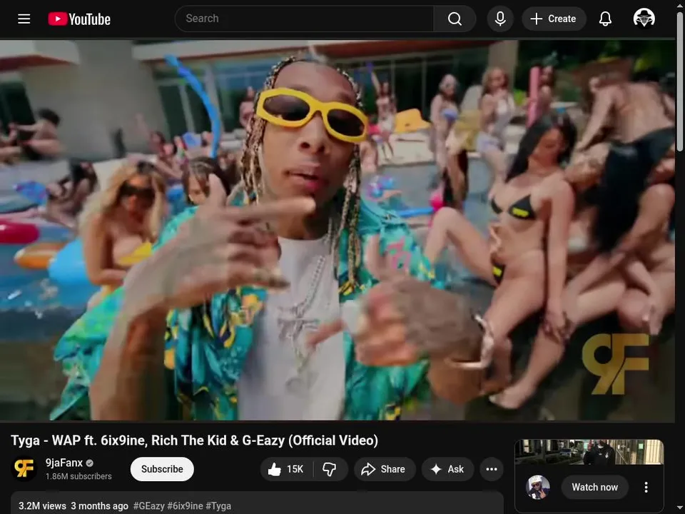Viewport: 685px width, 514px height.
Task: Click the #6ix9ine hashtag
Action: (x=186, y=505)
